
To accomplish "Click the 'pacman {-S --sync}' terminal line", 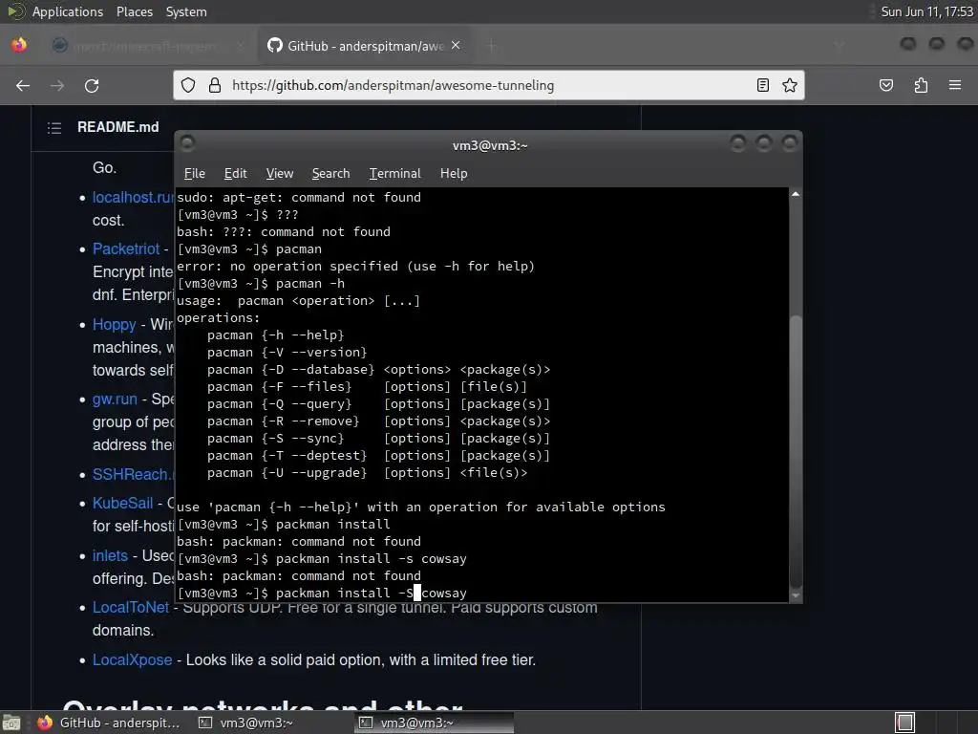I will pyautogui.click(x=378, y=439).
